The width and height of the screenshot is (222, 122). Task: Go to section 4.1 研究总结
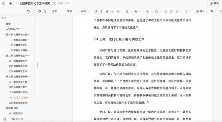(x=16, y=113)
